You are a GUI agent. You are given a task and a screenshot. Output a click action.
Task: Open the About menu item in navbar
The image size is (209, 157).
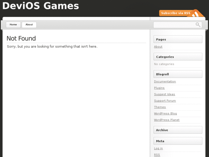point(29,25)
